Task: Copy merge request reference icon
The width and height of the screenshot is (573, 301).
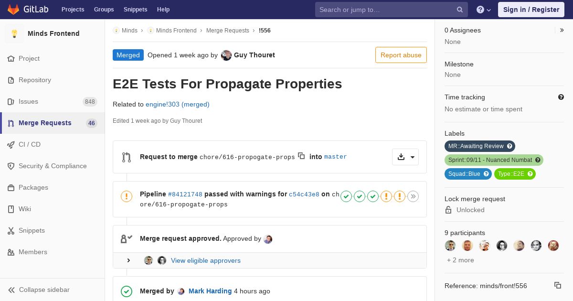Action: point(558,285)
